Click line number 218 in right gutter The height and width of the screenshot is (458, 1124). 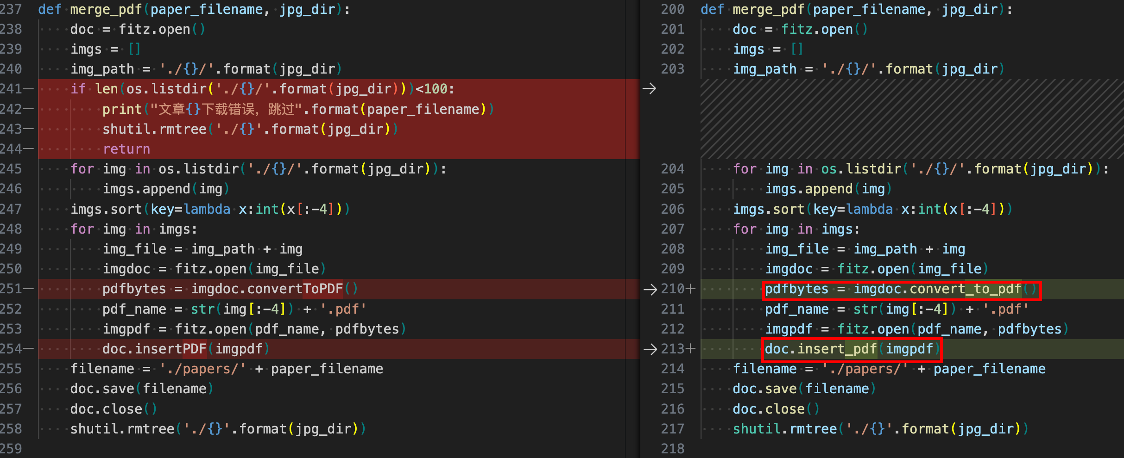(x=673, y=449)
